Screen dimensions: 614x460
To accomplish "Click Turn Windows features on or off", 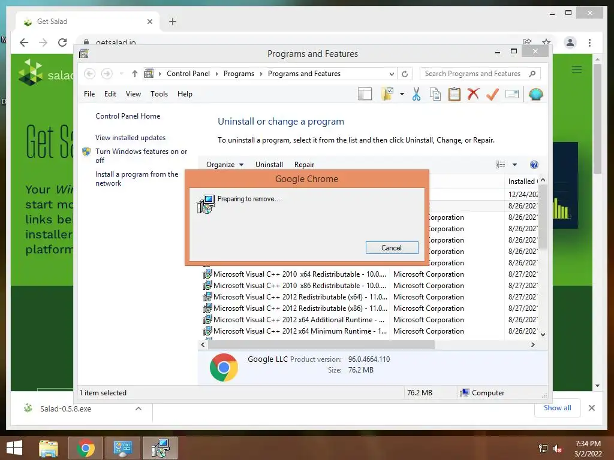I will click(141, 156).
